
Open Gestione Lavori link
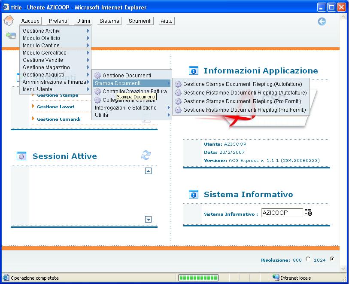click(56, 107)
